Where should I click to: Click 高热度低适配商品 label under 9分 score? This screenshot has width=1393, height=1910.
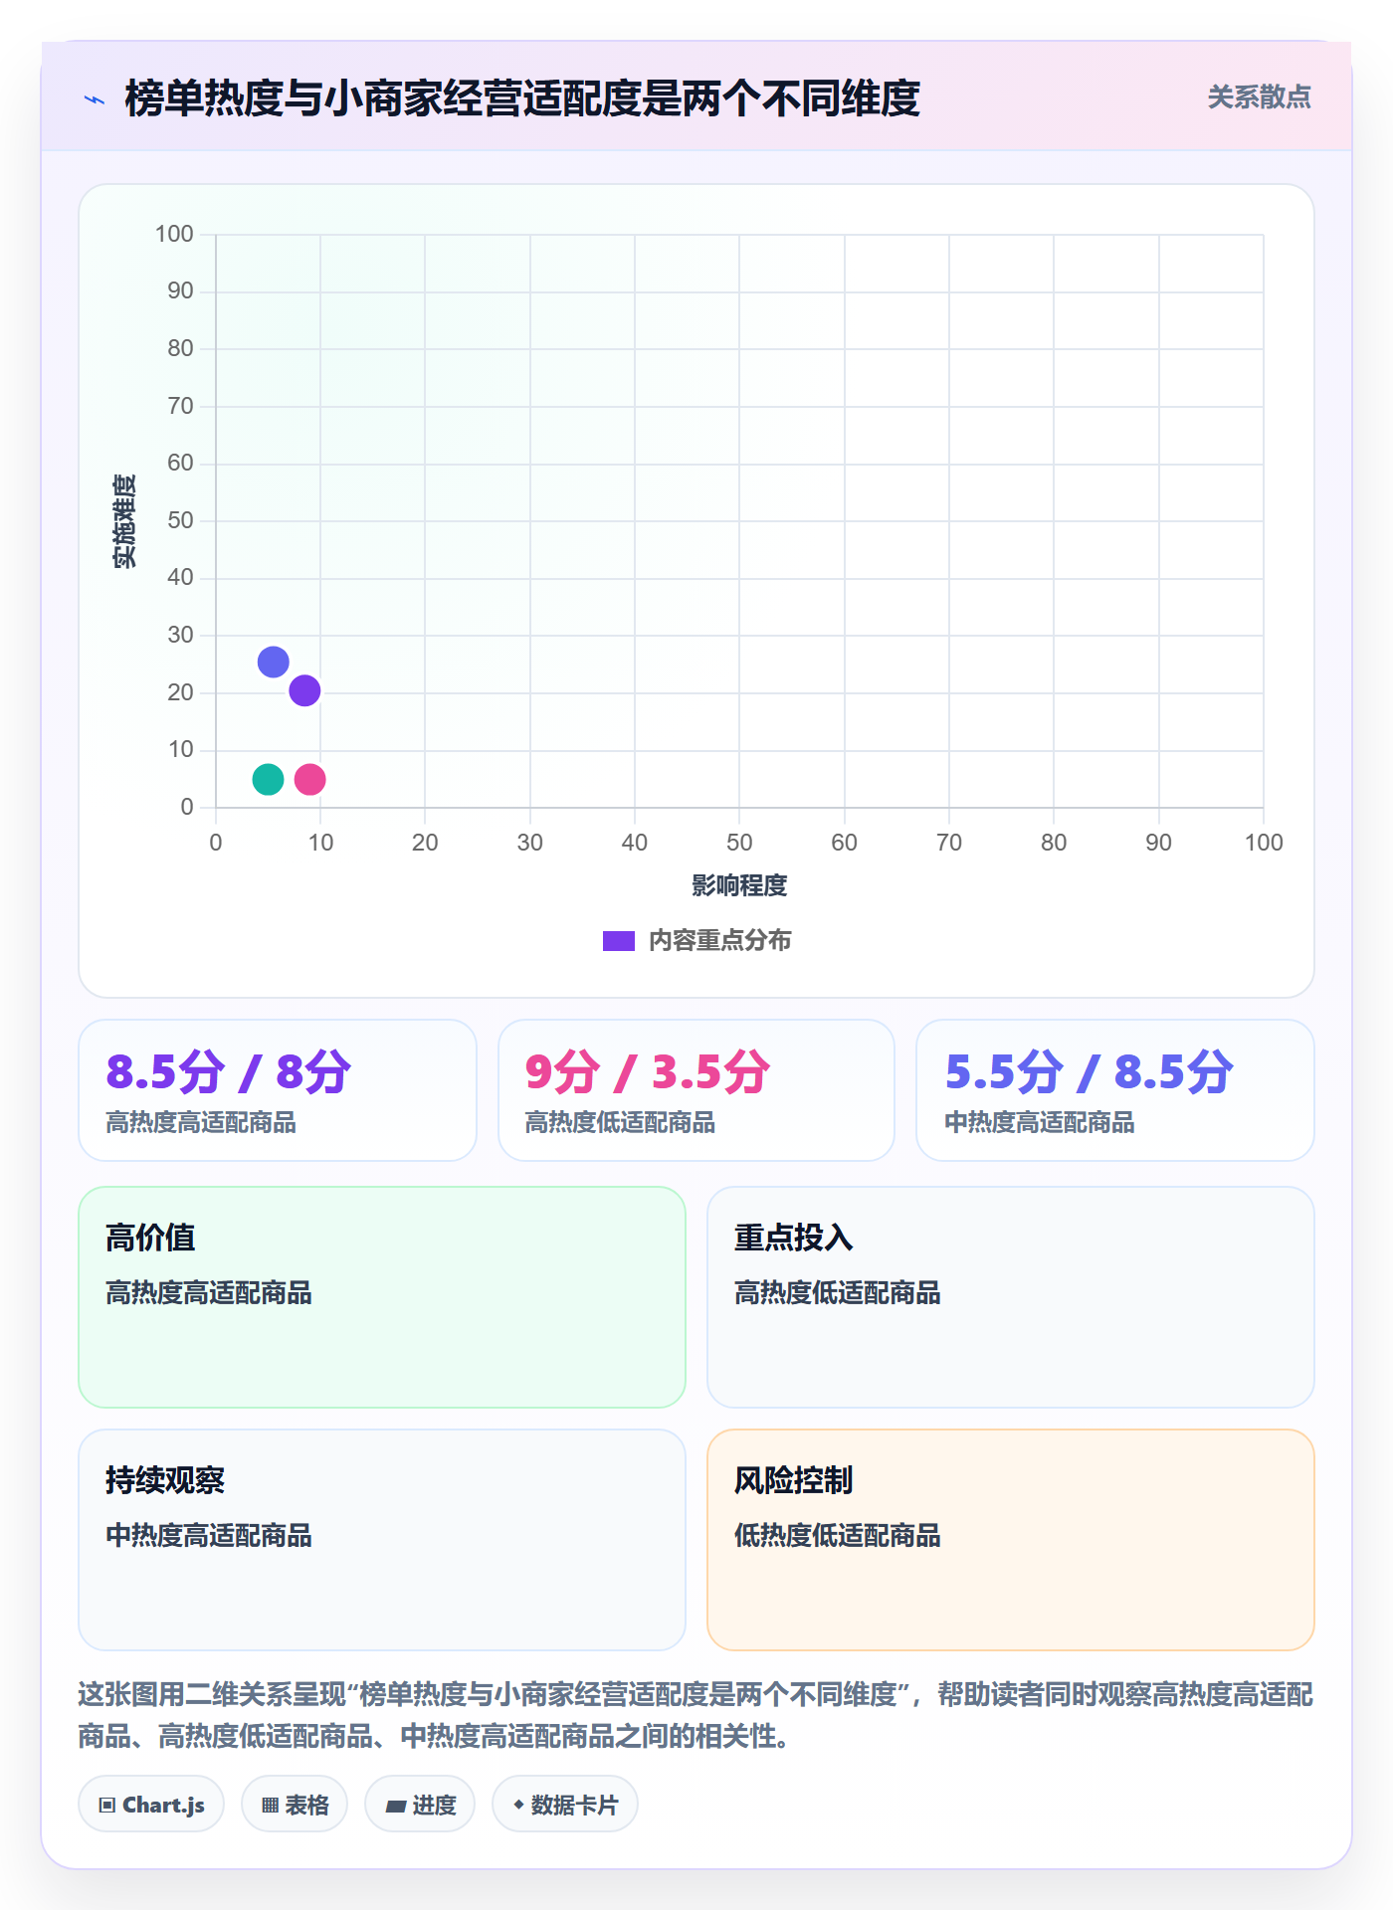[620, 1123]
